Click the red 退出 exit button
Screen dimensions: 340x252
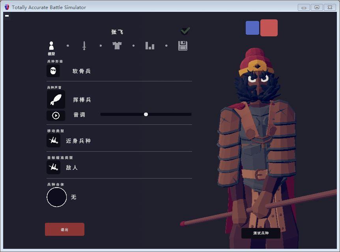click(65, 229)
